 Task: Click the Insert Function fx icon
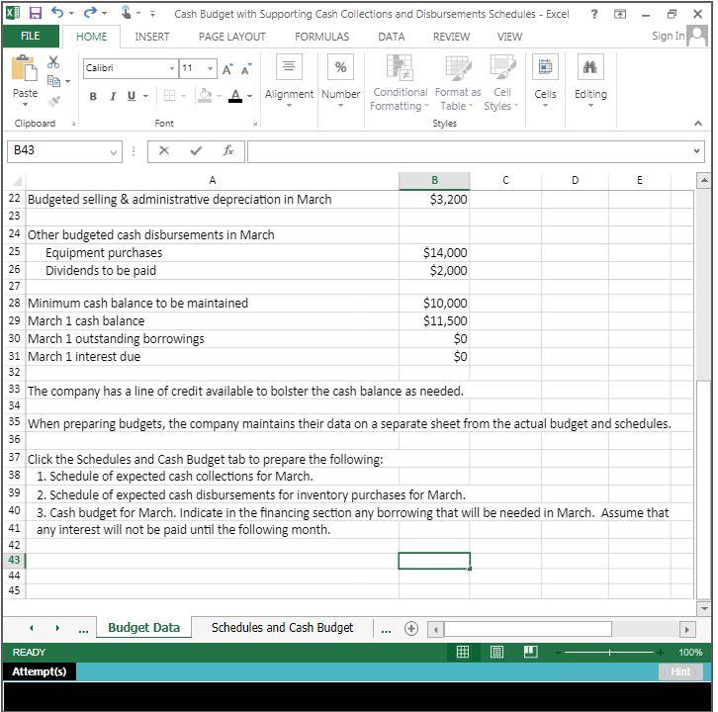coord(228,150)
